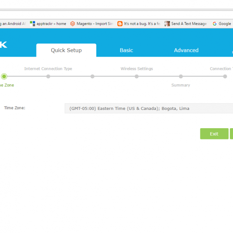The image size is (233, 233).
Task: Click the Wireless Settings step dot
Action: 137,77
